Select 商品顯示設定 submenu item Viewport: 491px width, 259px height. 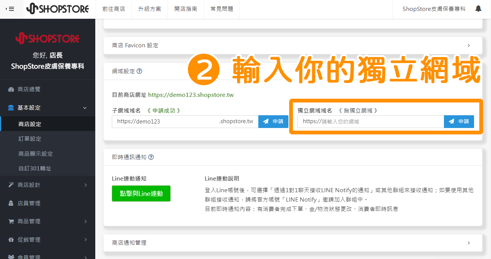tap(47, 154)
